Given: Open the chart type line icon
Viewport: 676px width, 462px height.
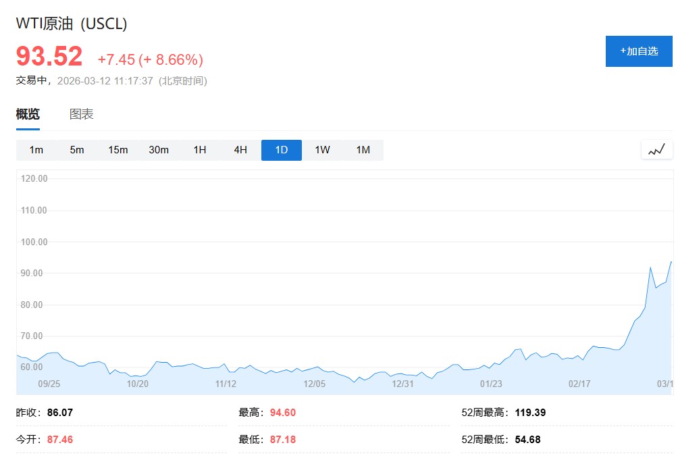Looking at the screenshot, I should point(656,150).
